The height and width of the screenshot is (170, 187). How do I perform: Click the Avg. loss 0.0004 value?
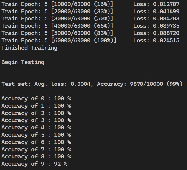80,84
